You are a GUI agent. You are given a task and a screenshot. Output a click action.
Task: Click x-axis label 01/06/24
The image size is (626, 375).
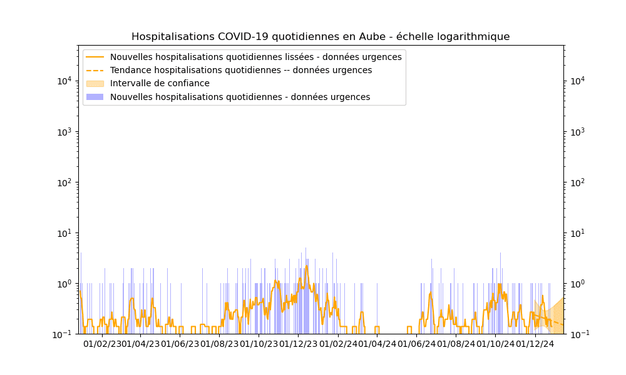416,344
